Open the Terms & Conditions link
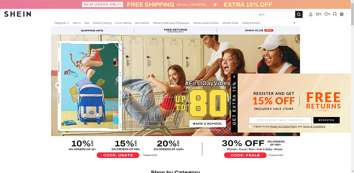Viewport: 354px width, 173px height. [314, 127]
